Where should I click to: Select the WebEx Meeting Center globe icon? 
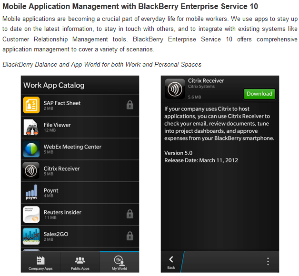pyautogui.click(x=31, y=149)
